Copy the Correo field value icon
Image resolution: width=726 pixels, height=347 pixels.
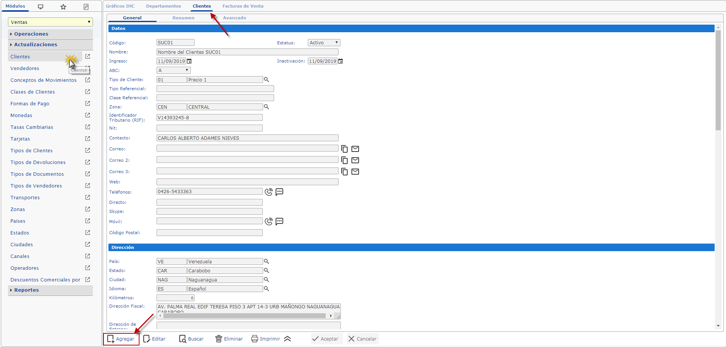click(344, 149)
